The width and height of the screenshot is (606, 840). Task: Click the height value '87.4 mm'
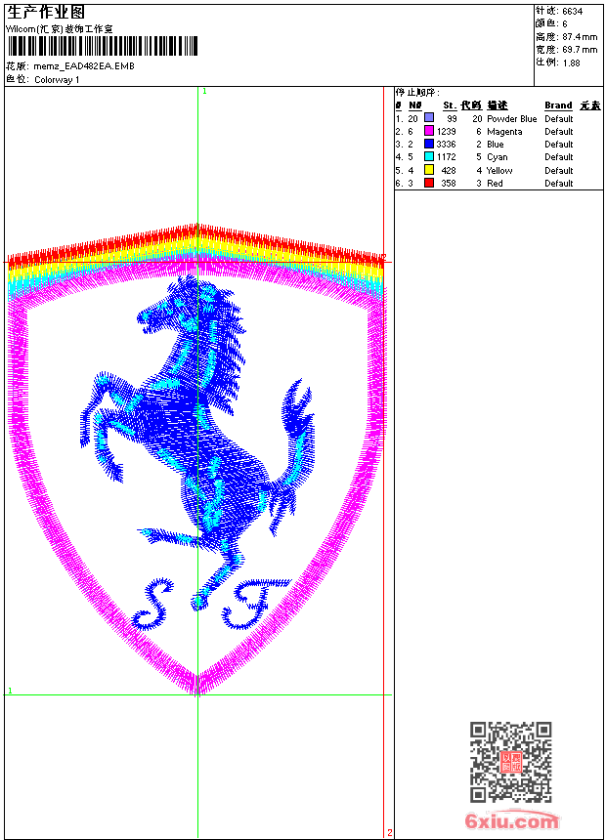[580, 37]
